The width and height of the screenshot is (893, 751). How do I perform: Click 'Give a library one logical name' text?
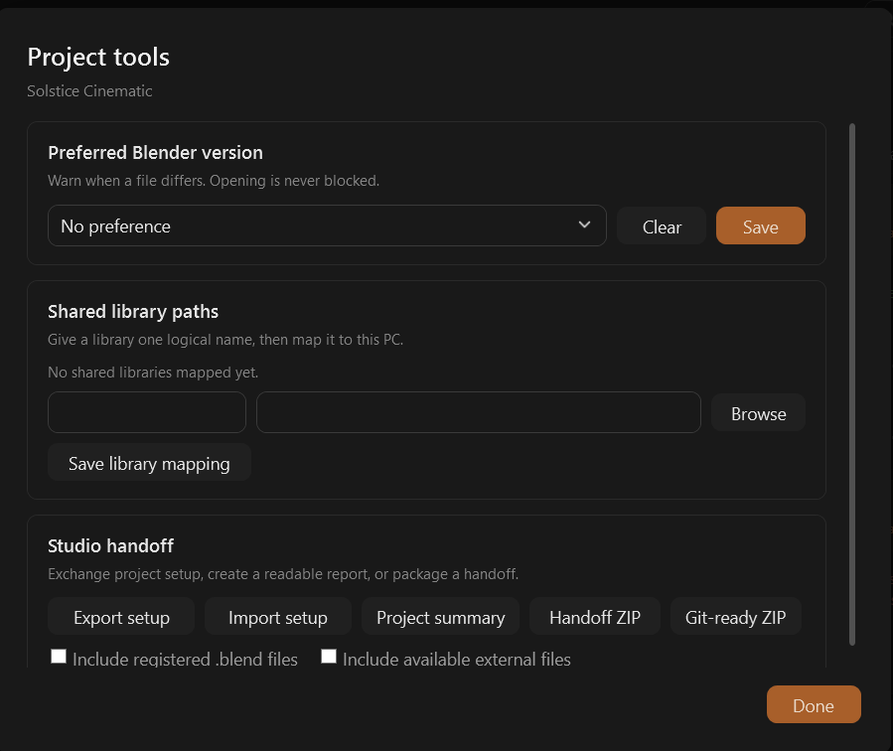[225, 340]
